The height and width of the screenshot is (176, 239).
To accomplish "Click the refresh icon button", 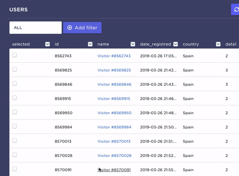I will click(235, 10).
